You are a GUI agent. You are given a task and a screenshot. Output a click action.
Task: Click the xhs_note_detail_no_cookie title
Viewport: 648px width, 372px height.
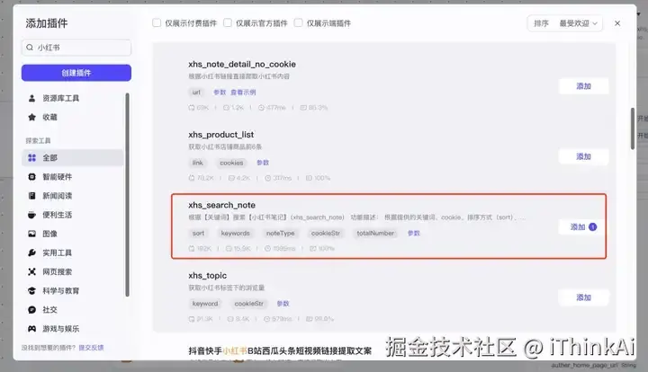tap(242, 65)
